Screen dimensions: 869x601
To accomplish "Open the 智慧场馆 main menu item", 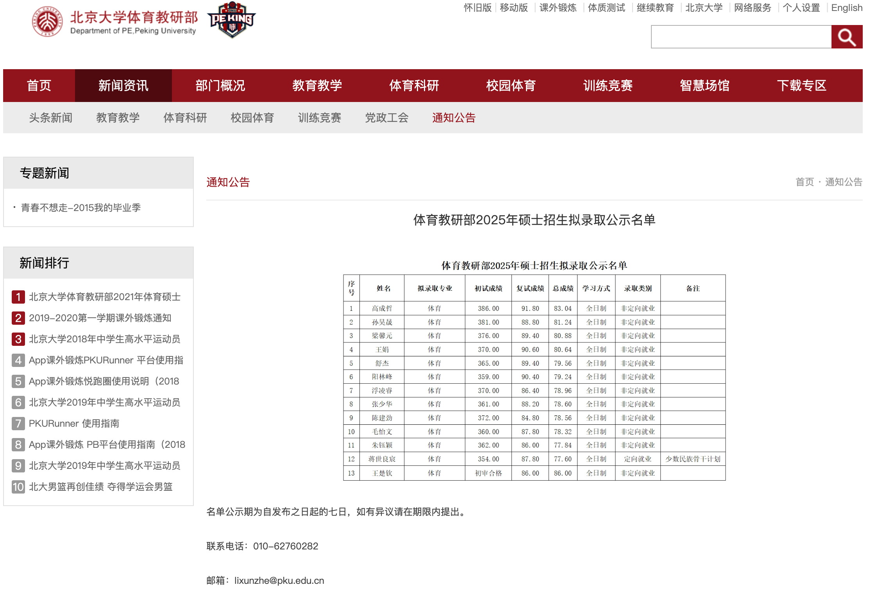I will coord(704,86).
